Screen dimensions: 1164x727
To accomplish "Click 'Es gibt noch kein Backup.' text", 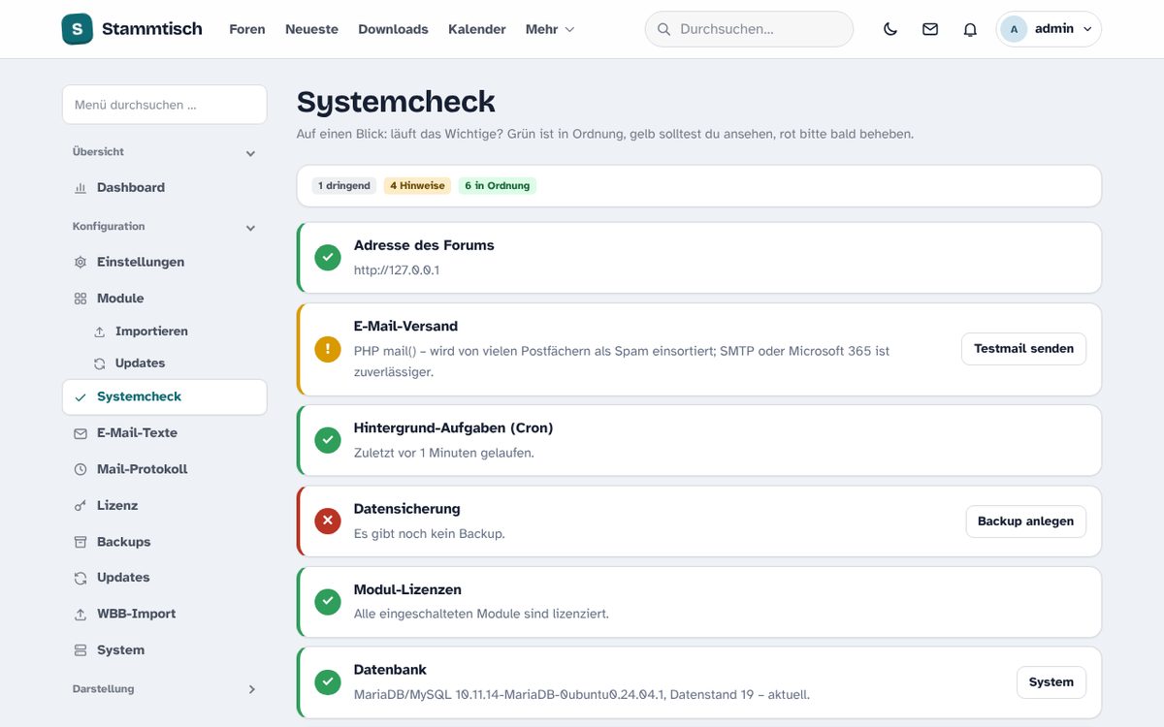I will pyautogui.click(x=430, y=534).
